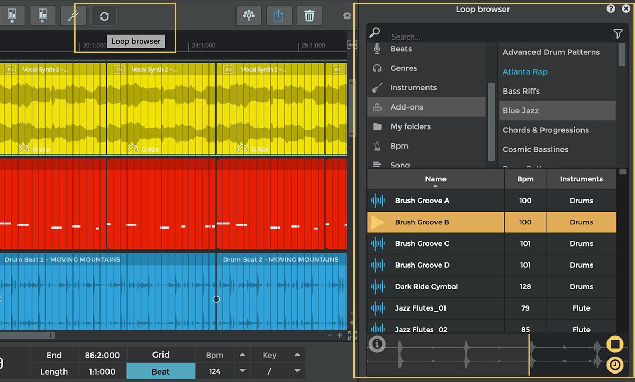Viewport: 635px width, 382px height.
Task: Open the Loop browser with the circular arrows button
Action: coord(104,16)
